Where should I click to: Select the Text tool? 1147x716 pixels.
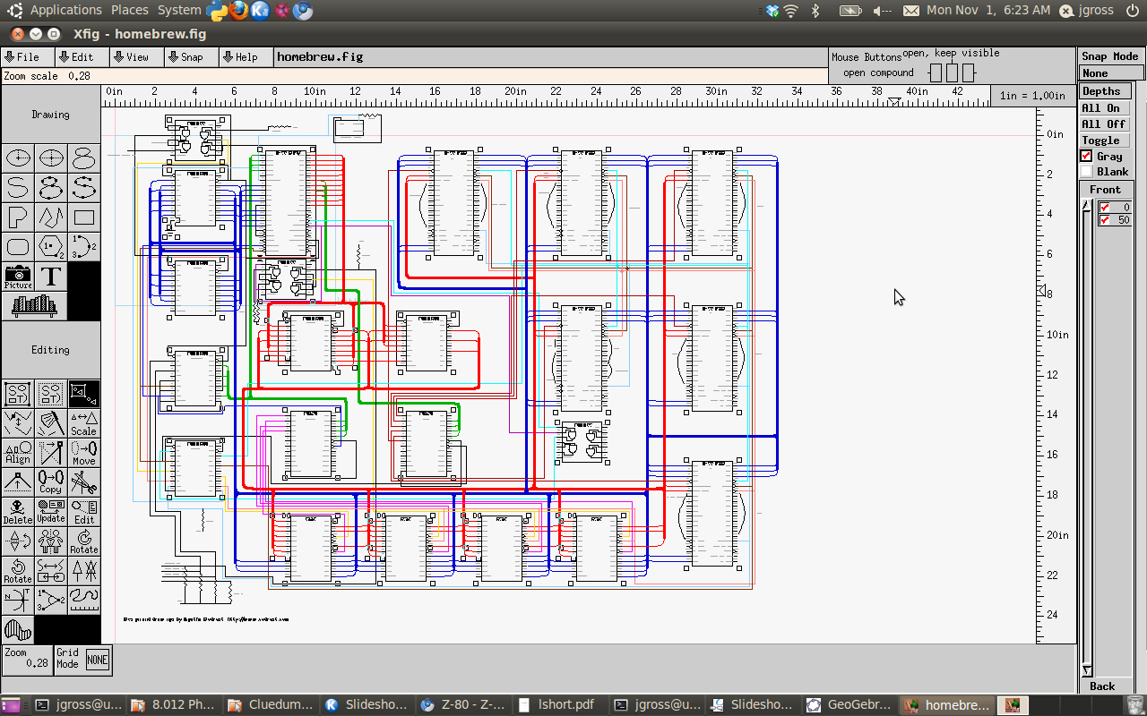point(51,277)
